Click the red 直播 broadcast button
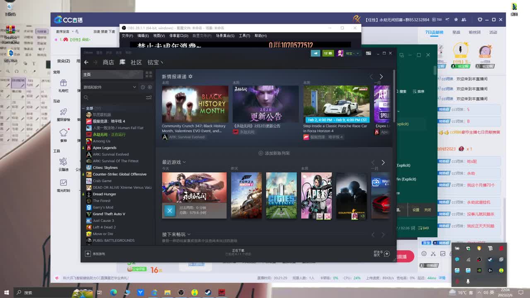Image resolution: width=530 pixels, height=298 pixels. point(405,256)
